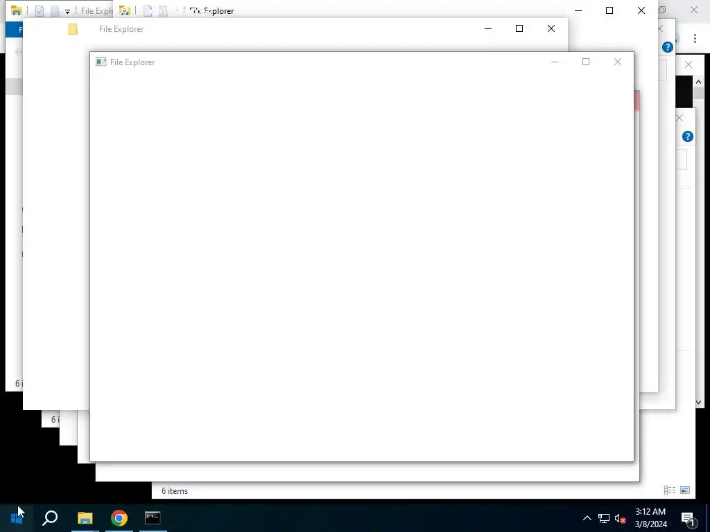Screen dimensions: 710x532
Task: Click the lower blue help question-mark icon
Action: pos(687,136)
